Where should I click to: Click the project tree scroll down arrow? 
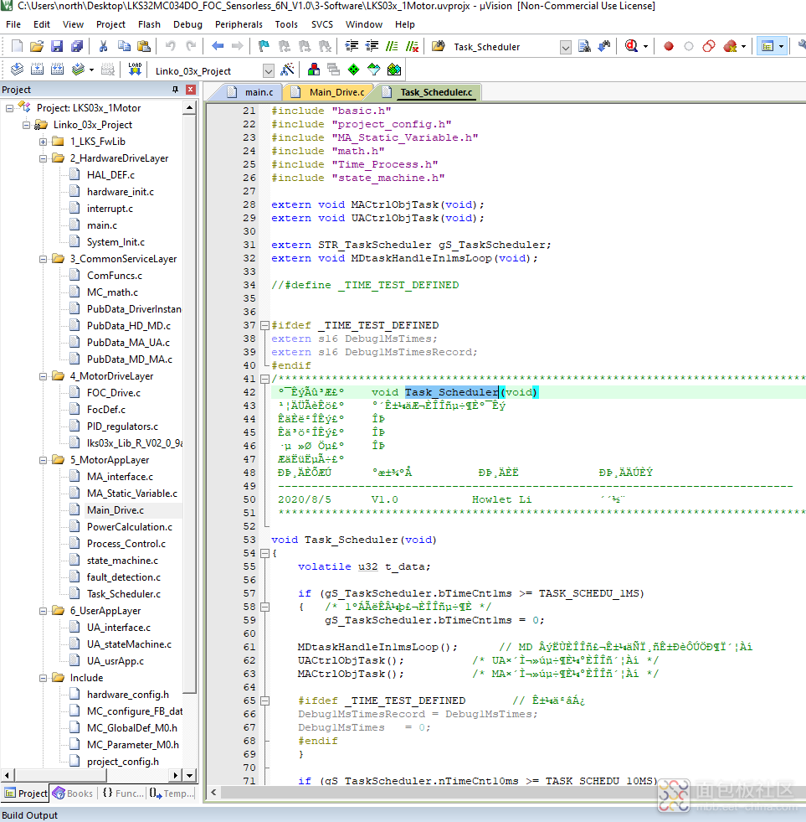click(x=189, y=775)
